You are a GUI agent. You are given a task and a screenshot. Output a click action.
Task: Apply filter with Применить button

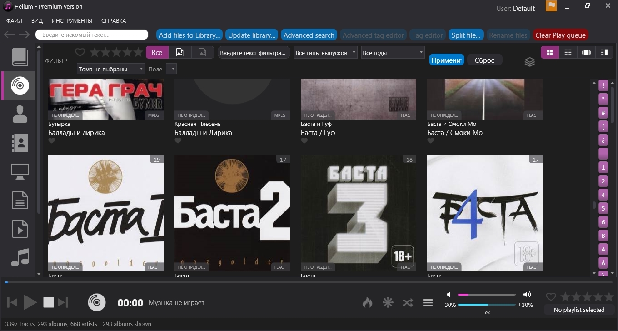(x=447, y=60)
